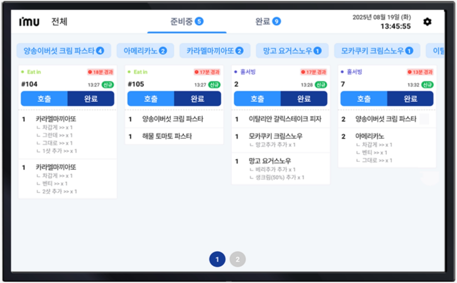Select the 망고 요거스노우 filter chip

click(x=292, y=51)
